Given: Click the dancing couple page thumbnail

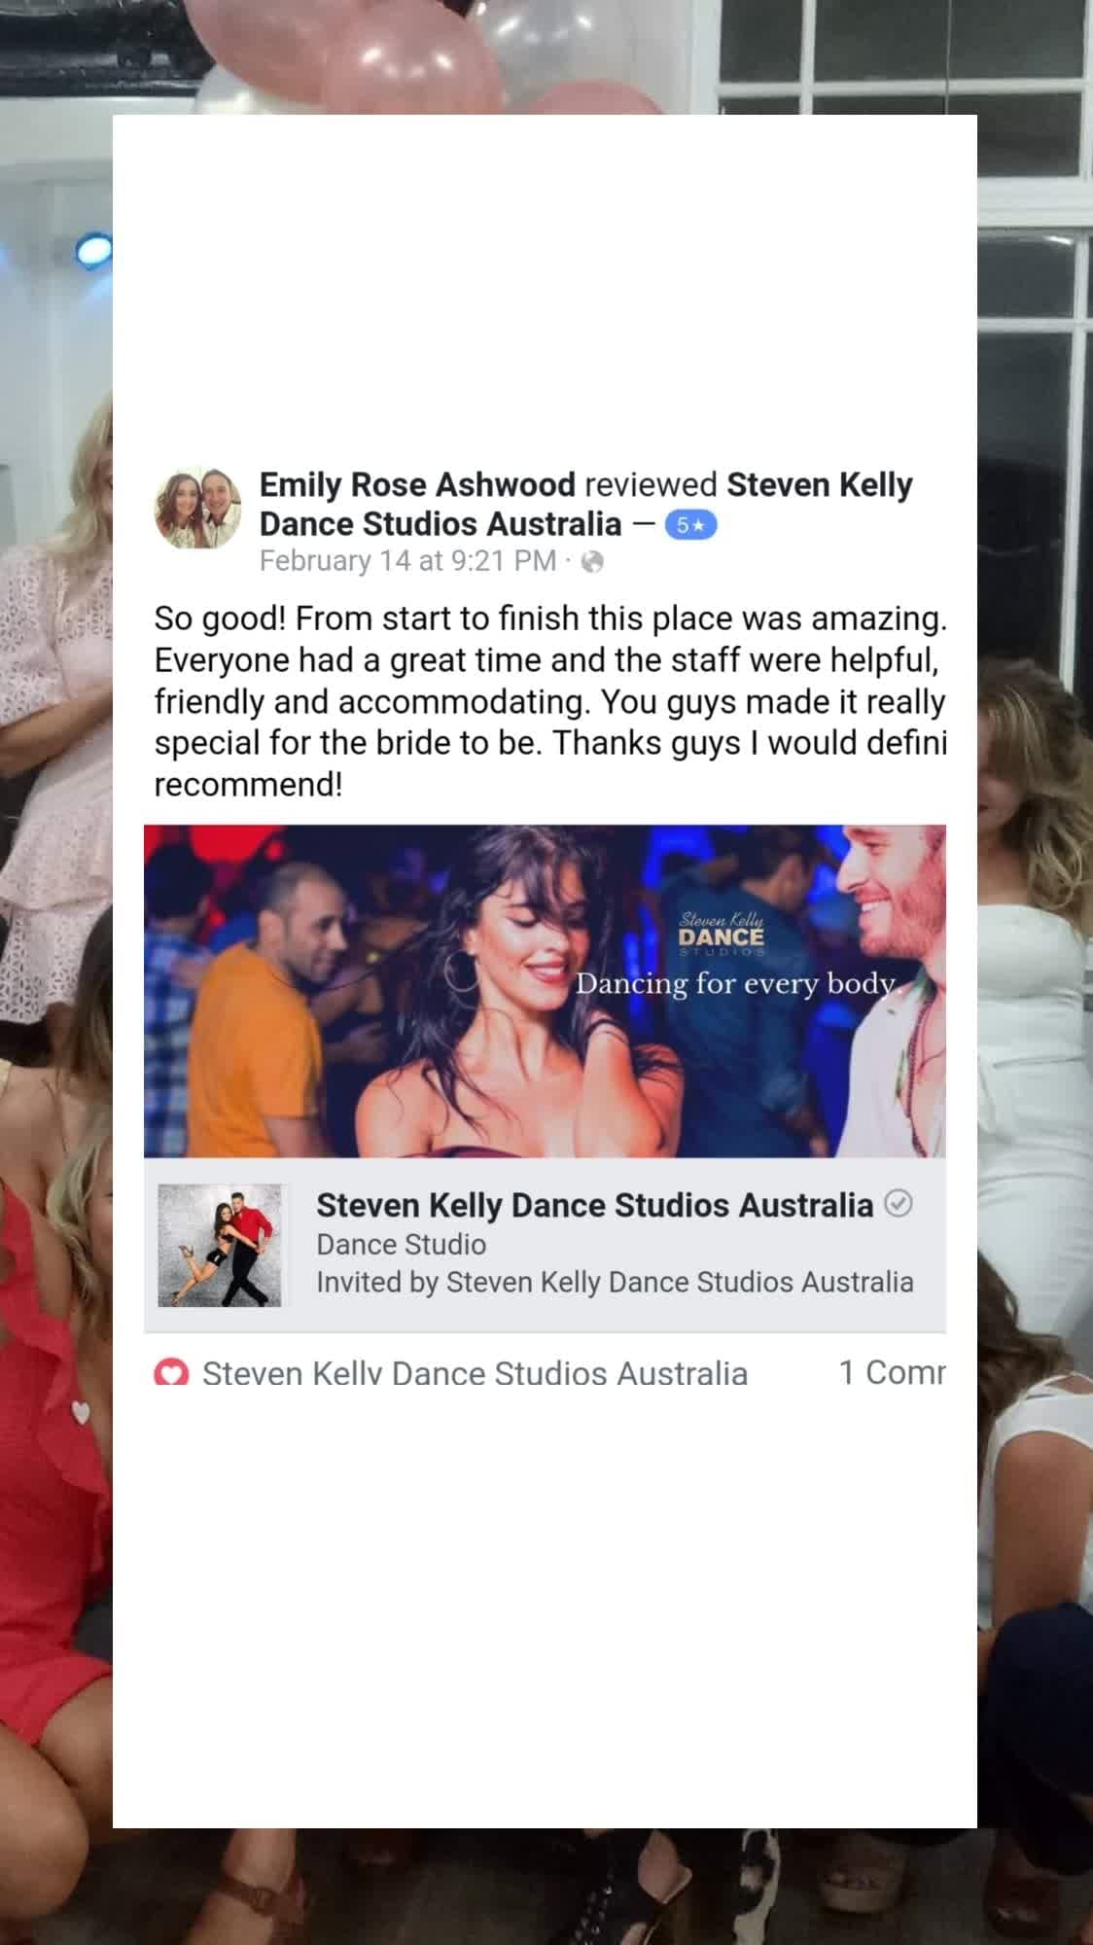Looking at the screenshot, I should 220,1245.
